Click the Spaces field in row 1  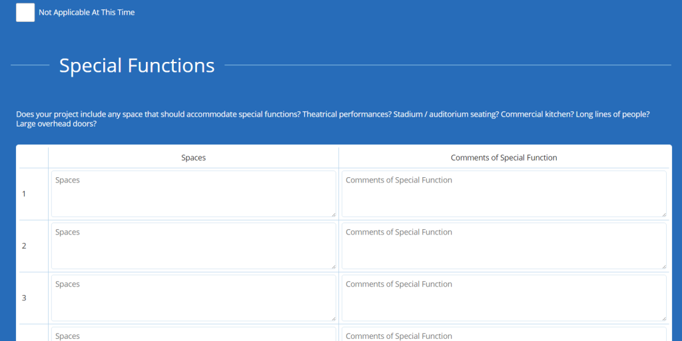coord(193,194)
